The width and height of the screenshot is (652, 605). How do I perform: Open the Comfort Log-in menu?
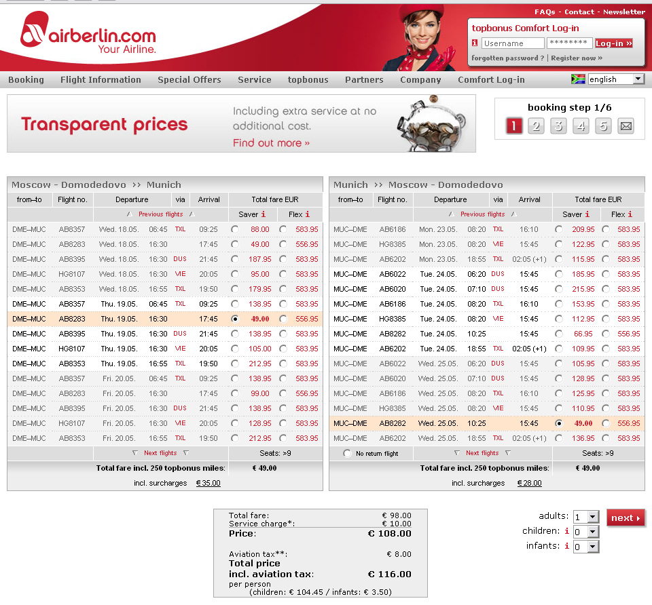(x=491, y=79)
